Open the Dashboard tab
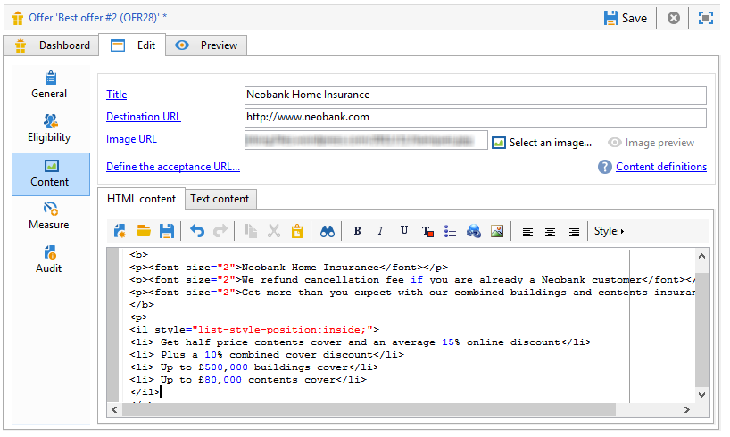Viewport: 730px width, 437px height. [51, 45]
